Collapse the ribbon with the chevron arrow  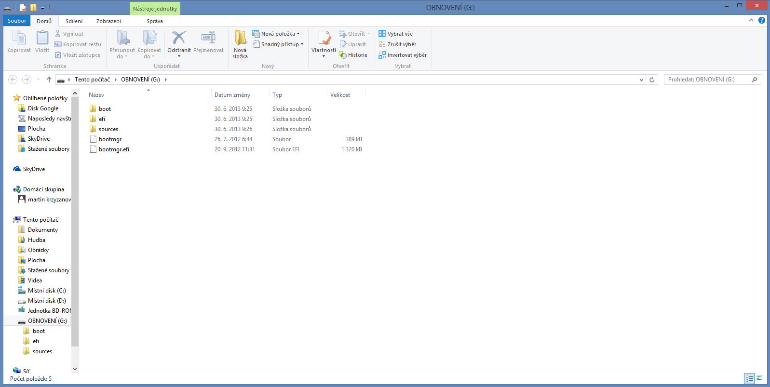[751, 20]
